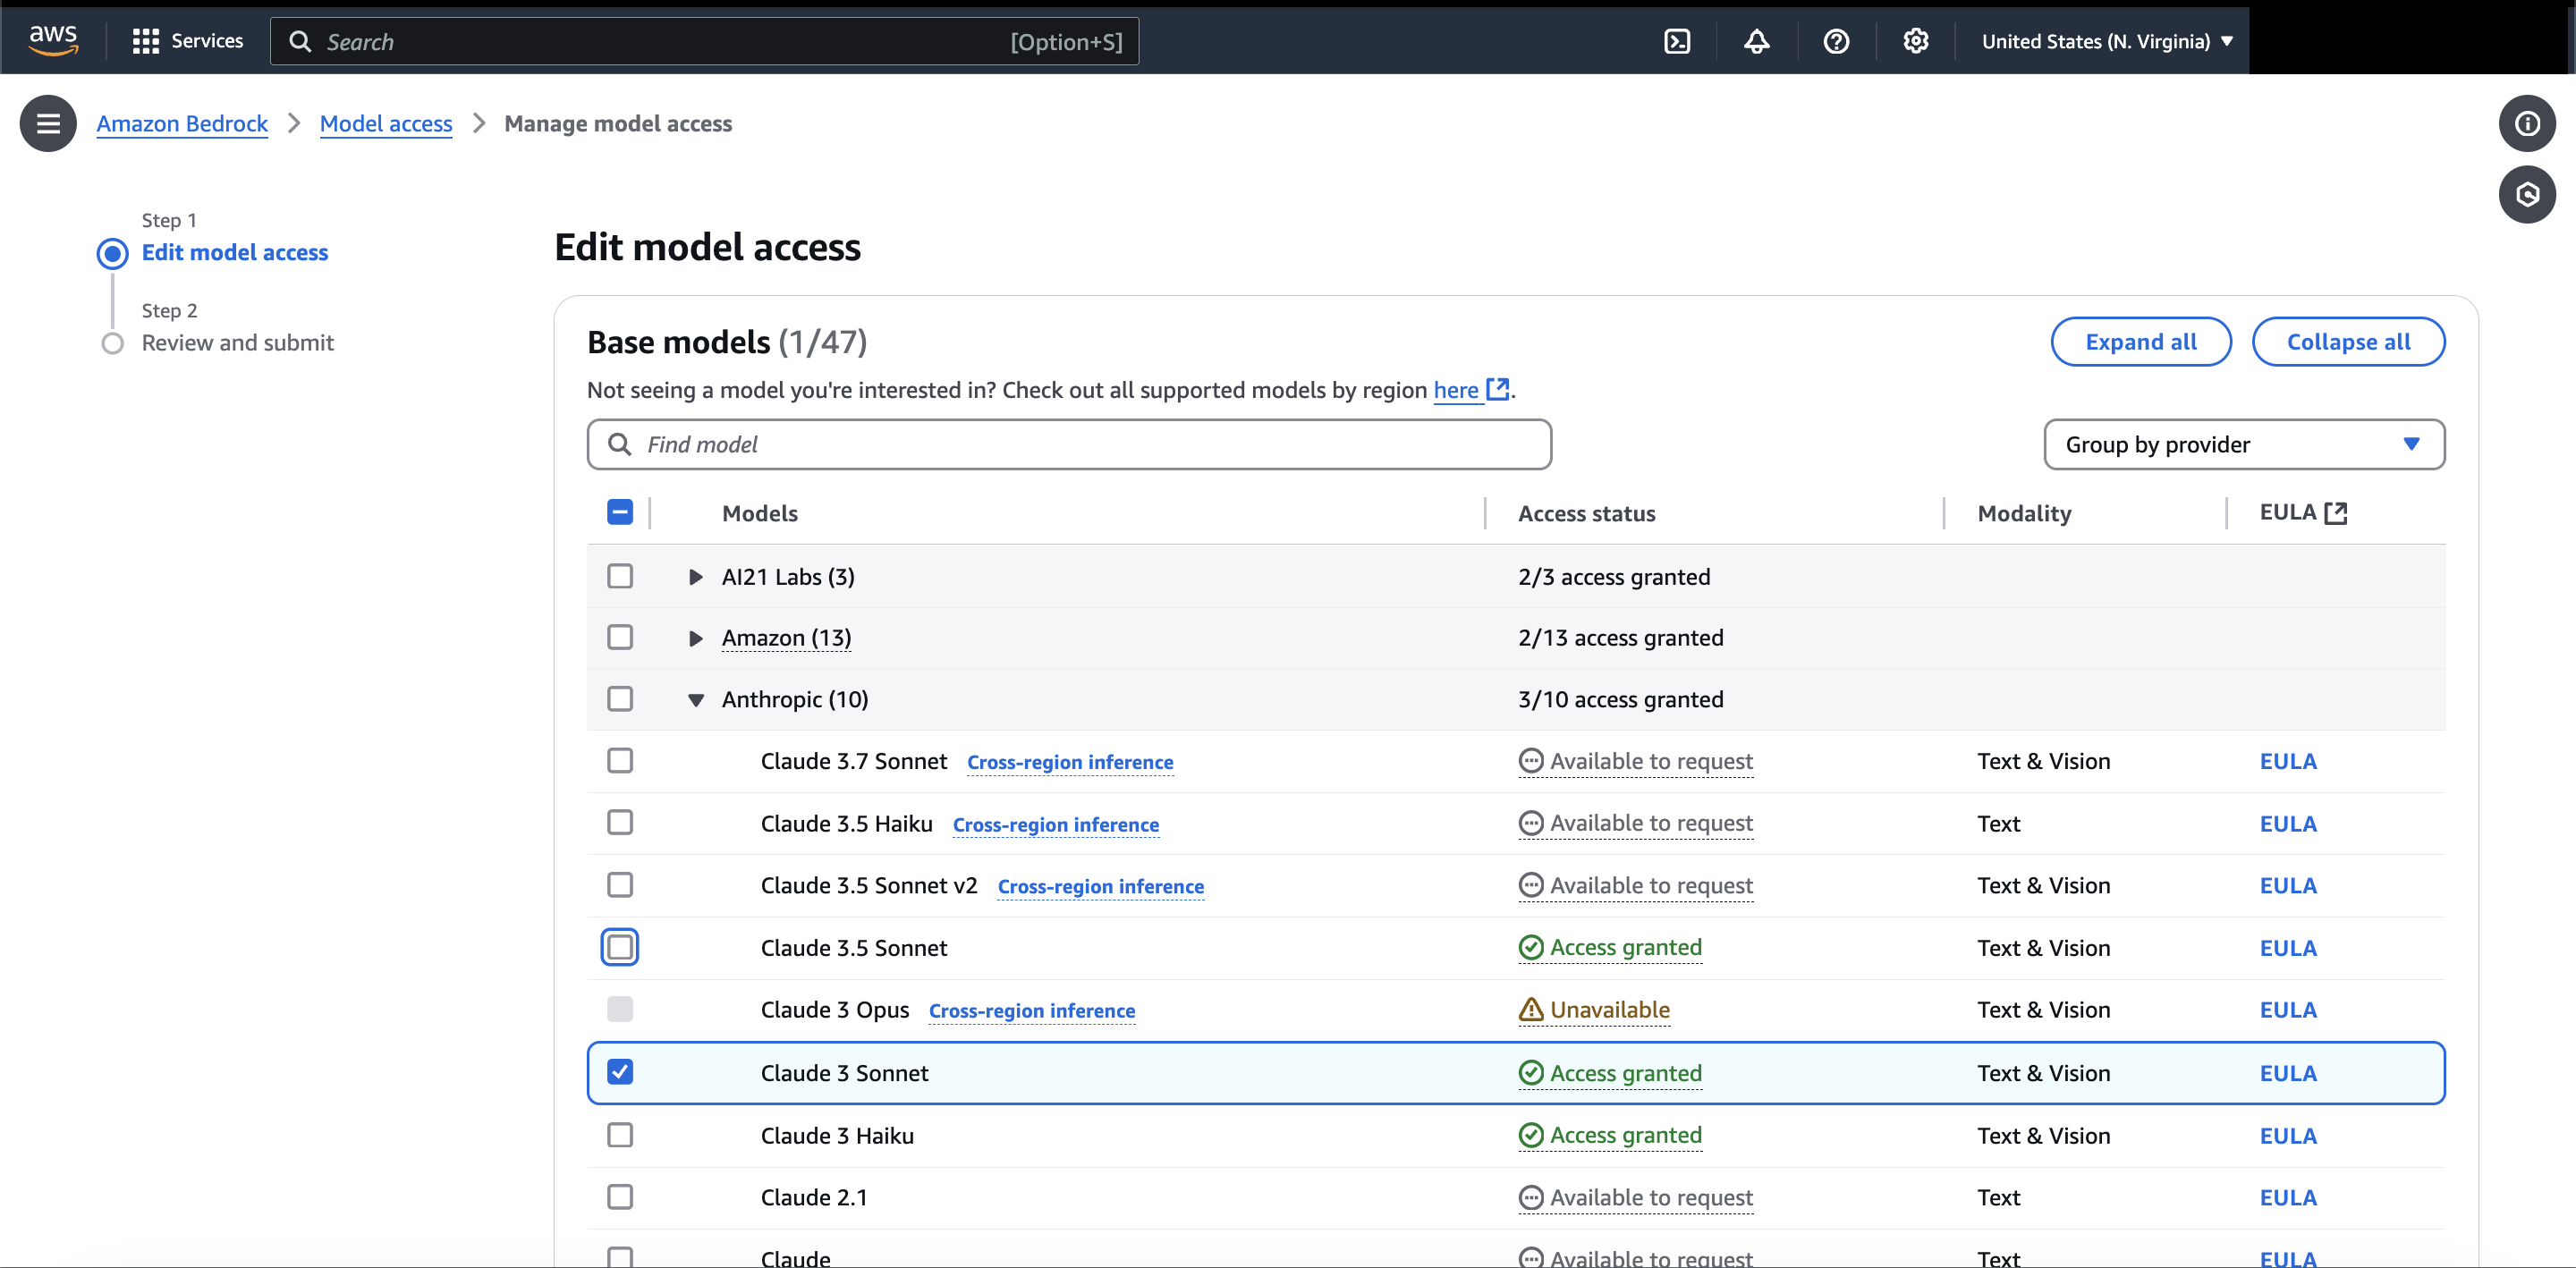Click the Available to request icon for Claude 3.5 Haiku
Viewport: 2576px width, 1268px height.
(1531, 823)
